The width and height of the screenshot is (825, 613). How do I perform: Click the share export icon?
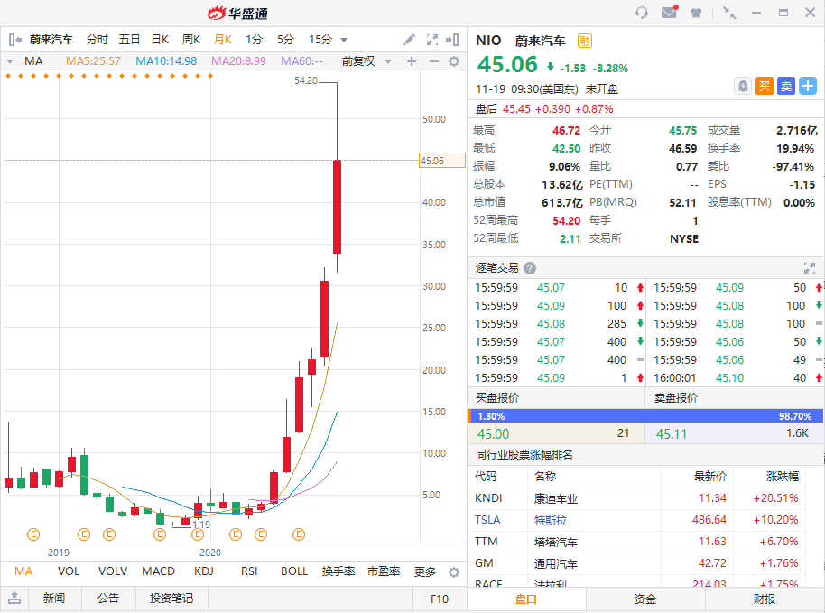[14, 598]
